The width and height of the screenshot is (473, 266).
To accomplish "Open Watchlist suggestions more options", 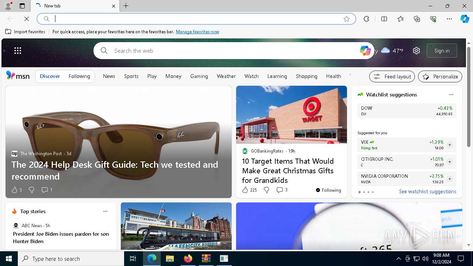I will pyautogui.click(x=451, y=95).
